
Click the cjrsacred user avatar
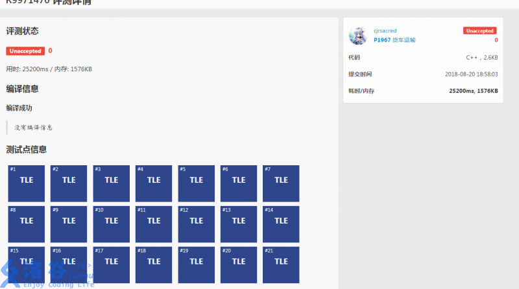click(358, 35)
